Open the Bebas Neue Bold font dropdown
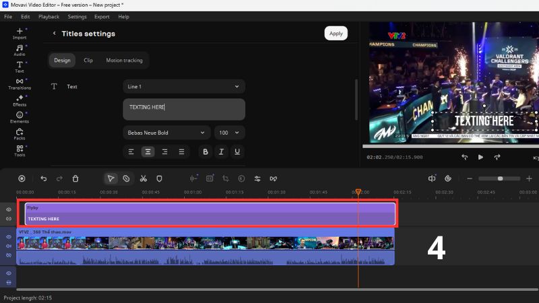This screenshot has width=539, height=303. (166, 133)
